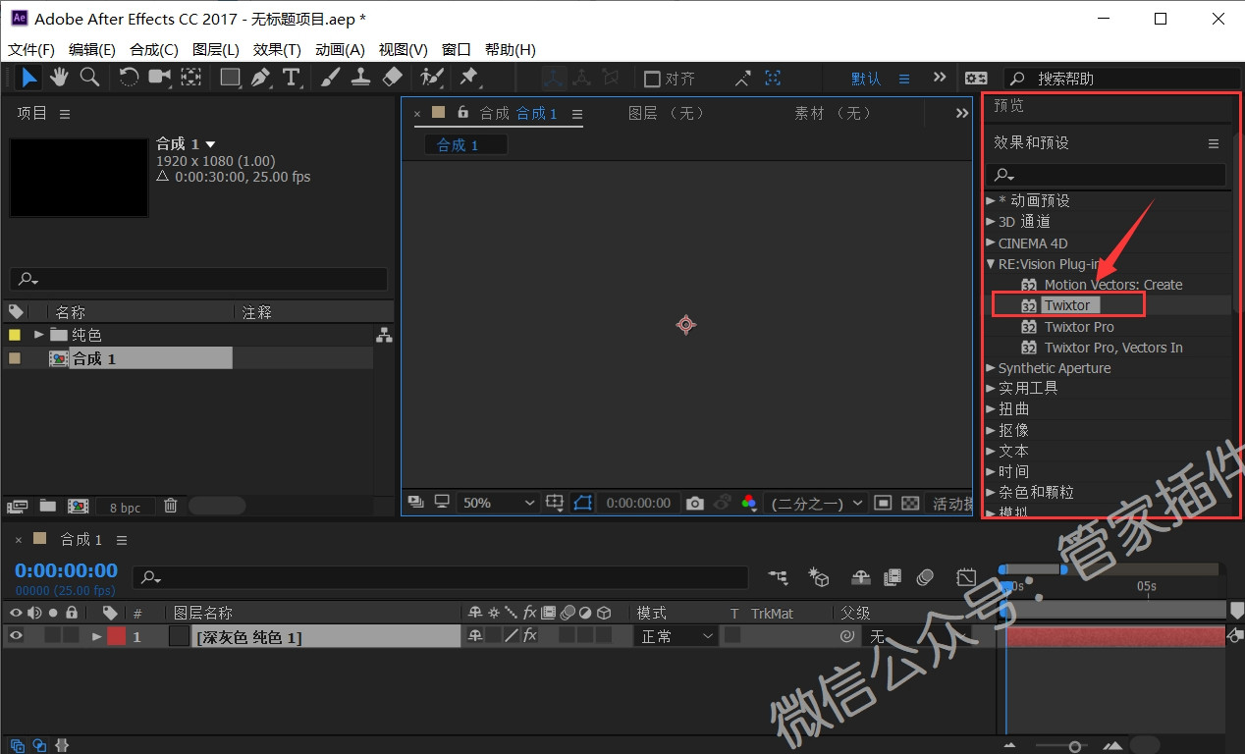Open the 正常 blending mode dropdown
1245x754 pixels.
coord(677,636)
